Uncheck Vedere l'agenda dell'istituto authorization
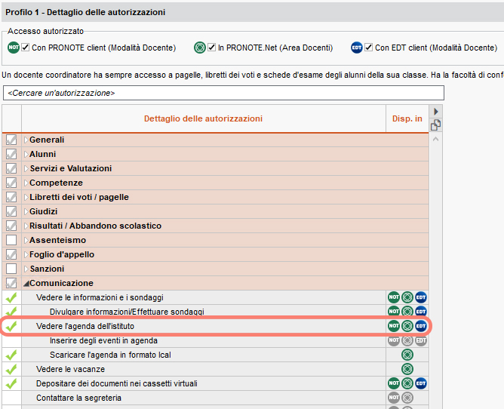Image resolution: width=504 pixels, height=409 pixels. tap(11, 326)
